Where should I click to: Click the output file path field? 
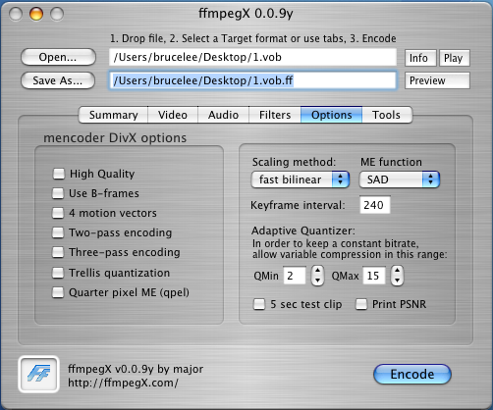(x=252, y=80)
